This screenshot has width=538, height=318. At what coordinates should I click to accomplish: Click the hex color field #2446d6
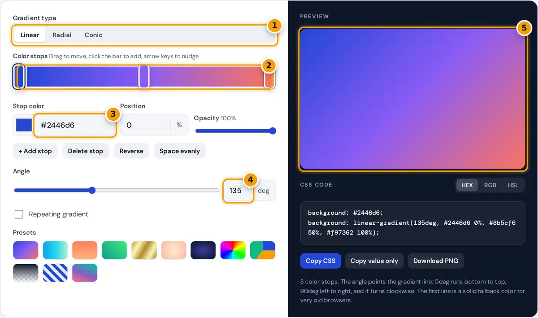(75, 125)
